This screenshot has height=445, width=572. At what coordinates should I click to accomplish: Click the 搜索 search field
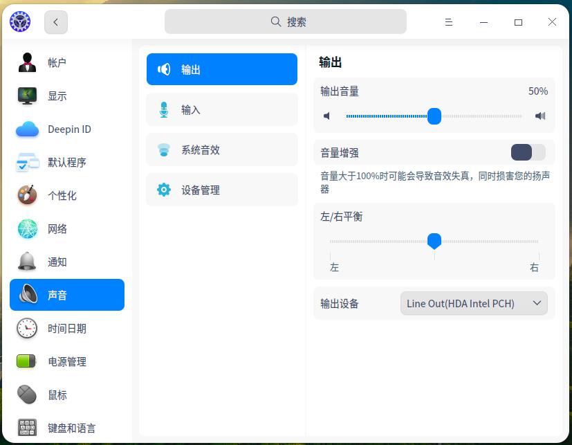(x=285, y=21)
